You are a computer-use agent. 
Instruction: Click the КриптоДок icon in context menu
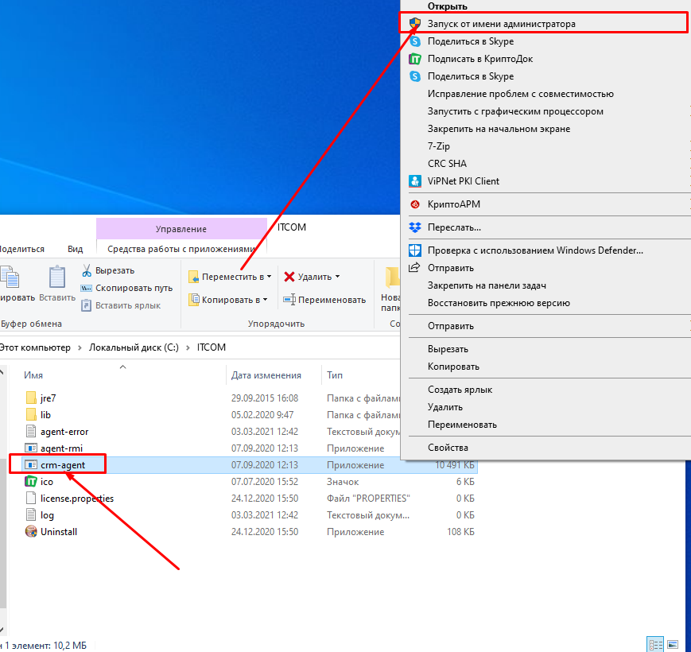[x=414, y=59]
